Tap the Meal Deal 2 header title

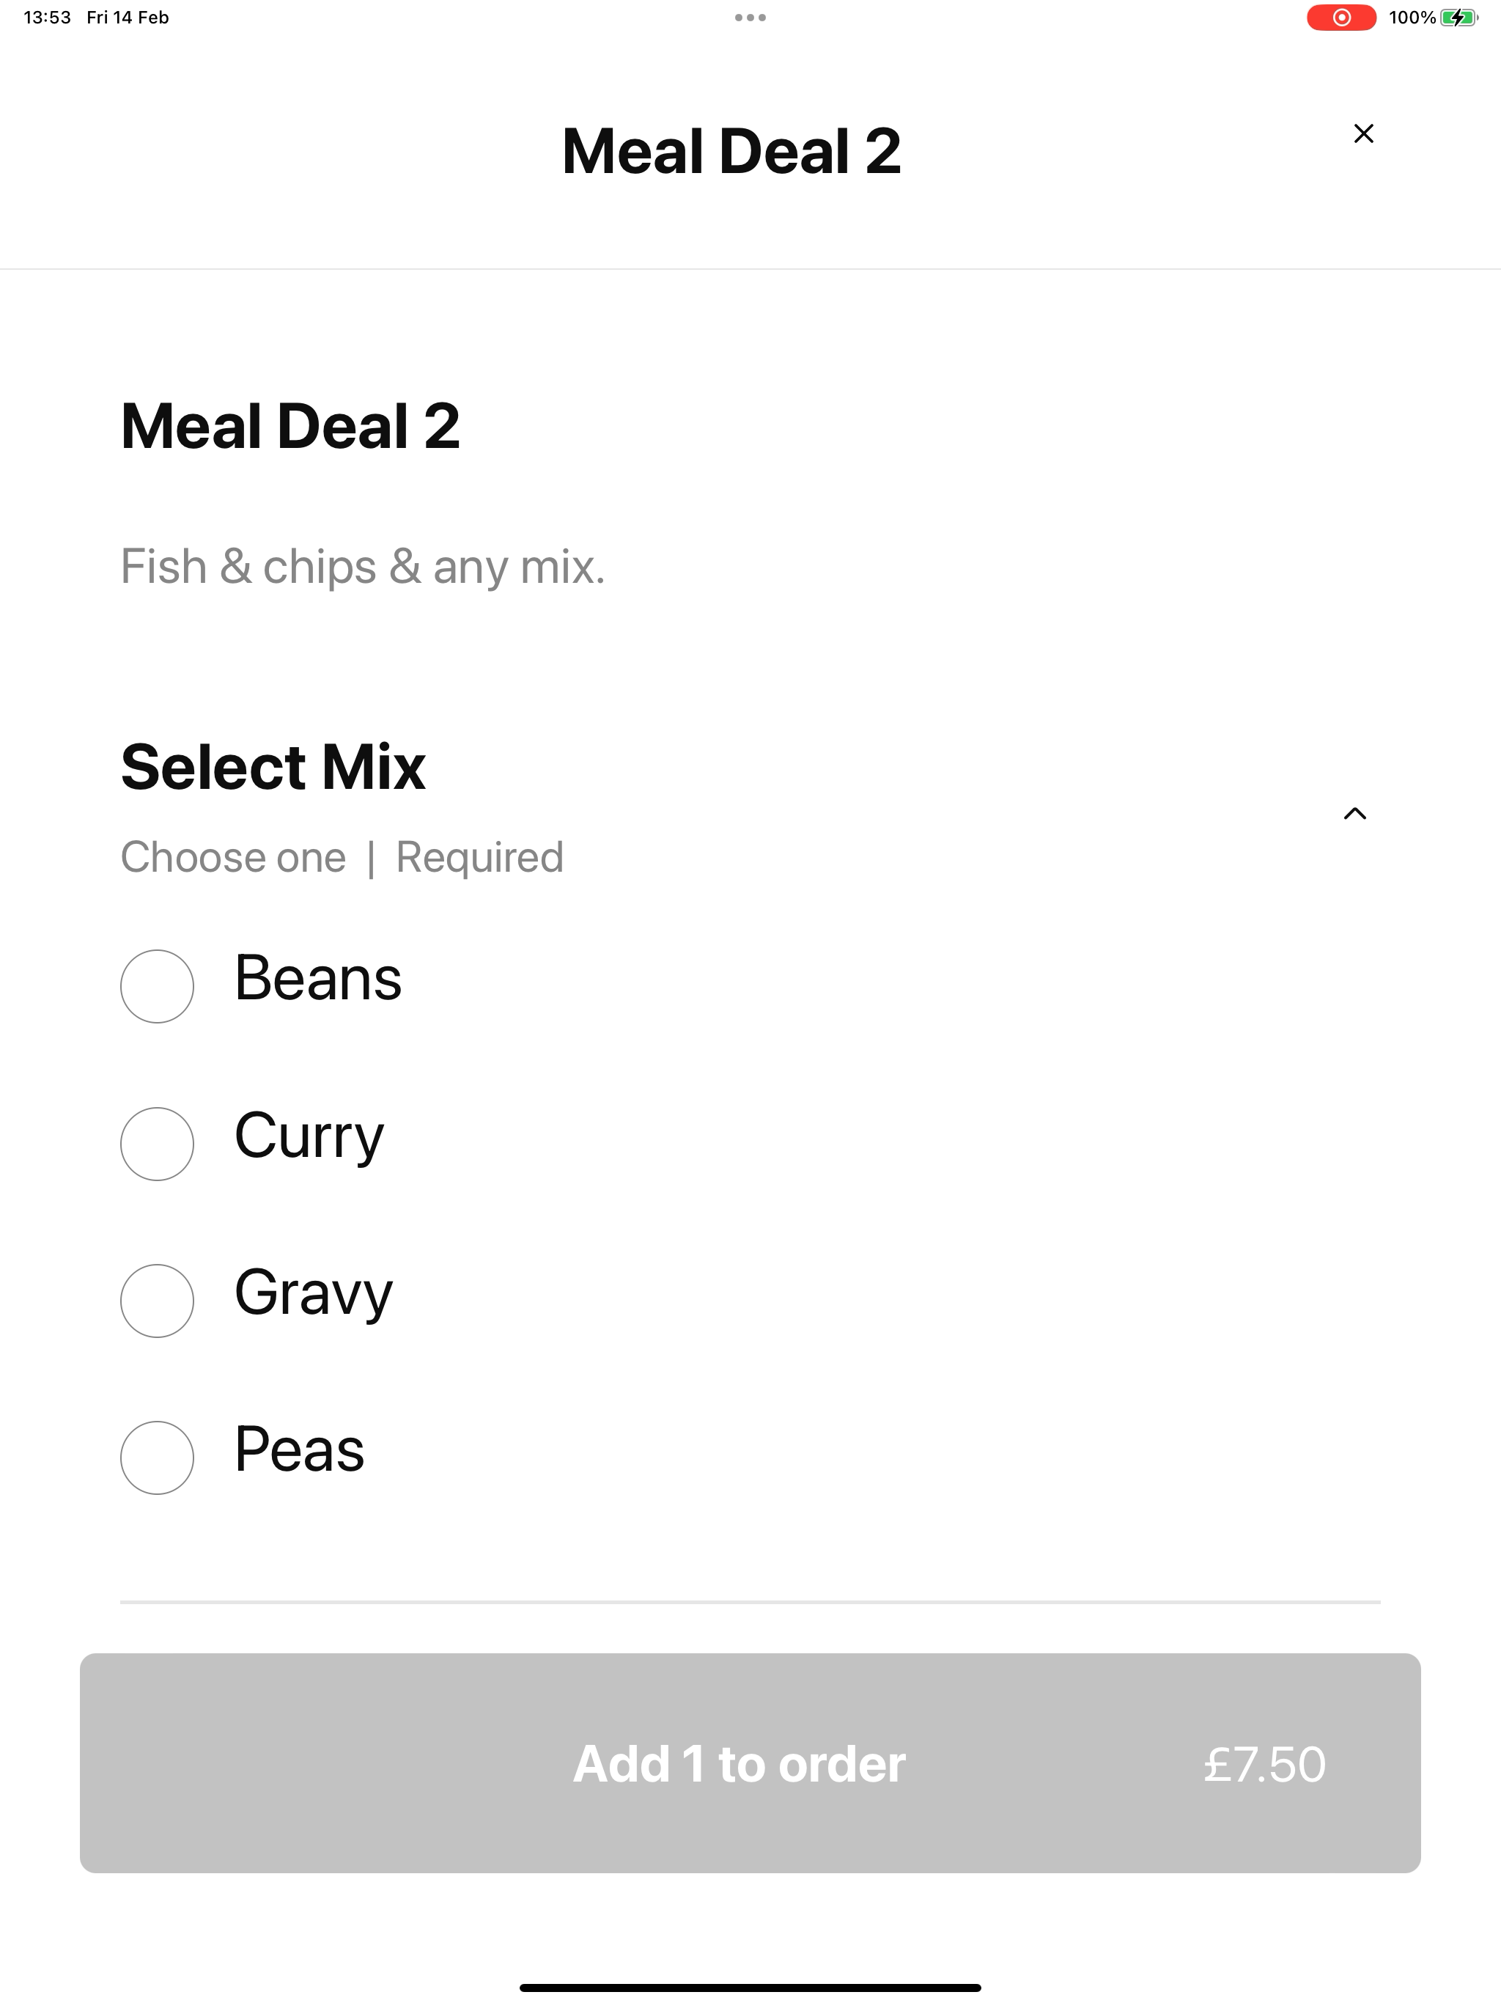(731, 150)
